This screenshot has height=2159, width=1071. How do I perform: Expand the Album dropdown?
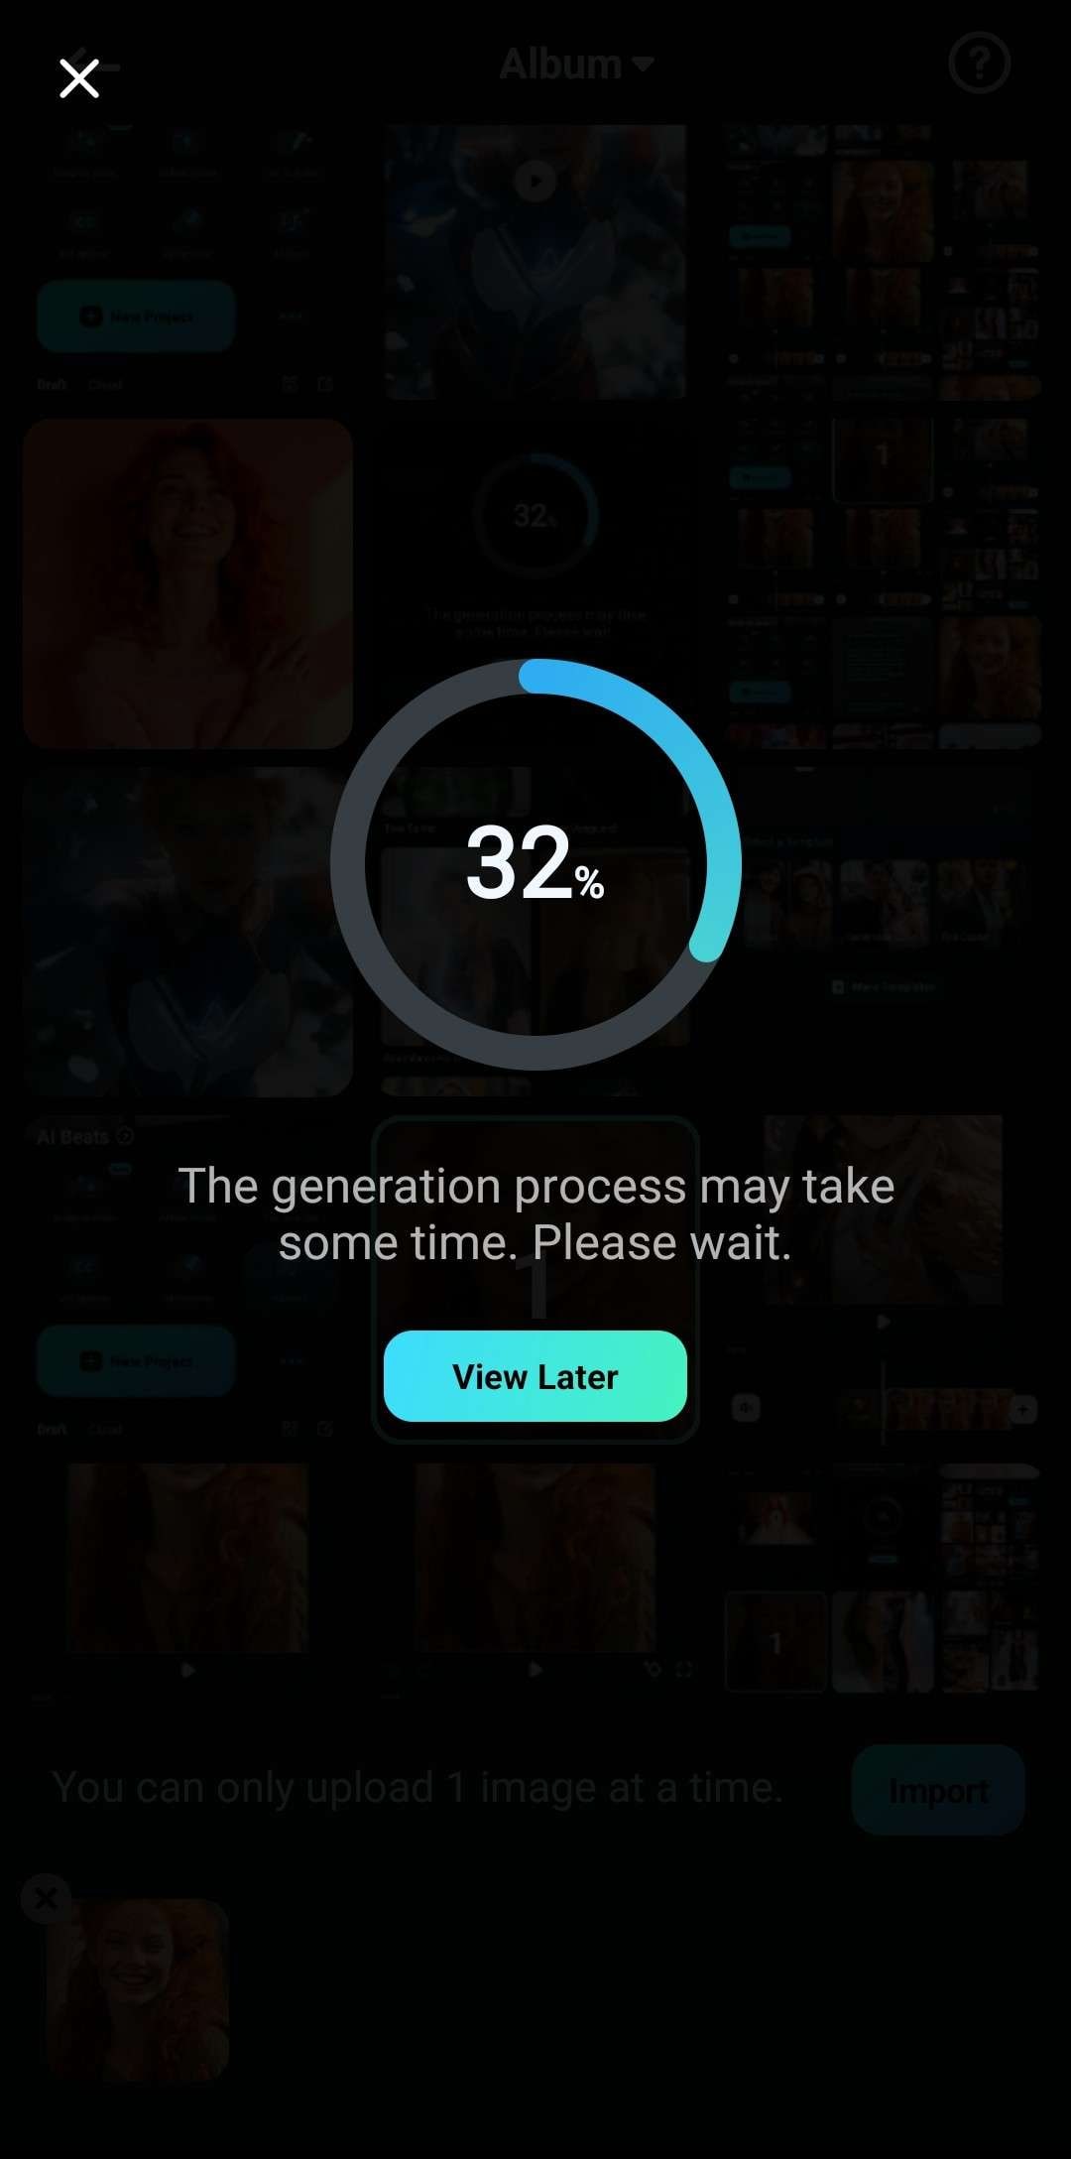[576, 64]
